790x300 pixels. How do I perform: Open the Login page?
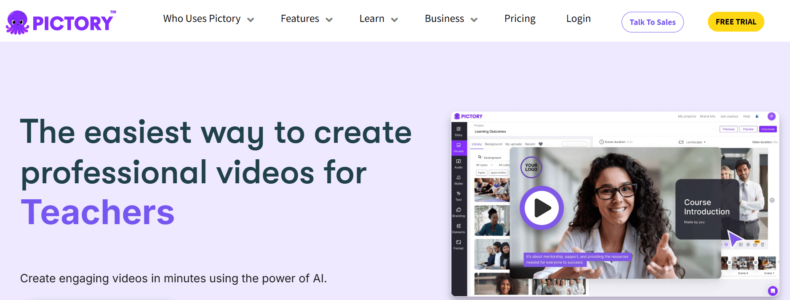point(578,19)
